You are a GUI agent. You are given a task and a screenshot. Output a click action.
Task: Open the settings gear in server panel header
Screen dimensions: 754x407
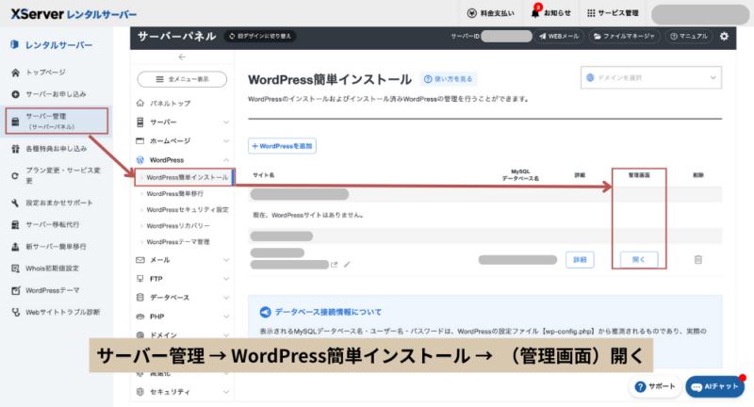[724, 36]
